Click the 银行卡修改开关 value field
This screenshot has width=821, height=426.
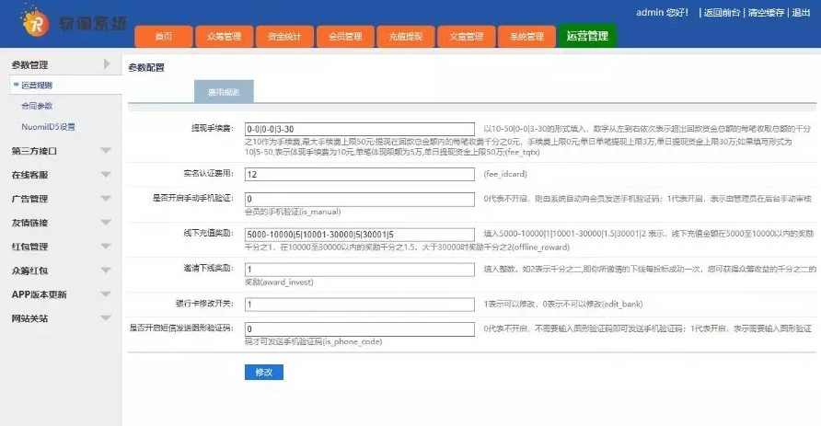click(x=360, y=303)
